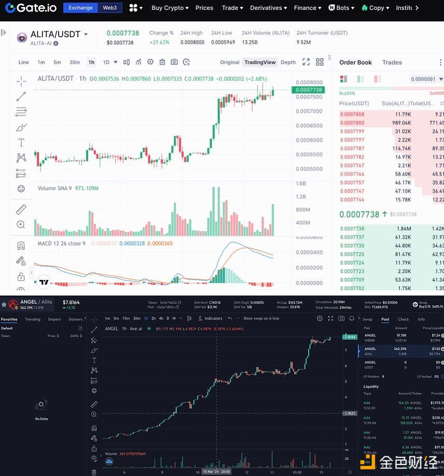444x476 pixels.
Task: Toggle drawings visibility eye in Ave.ai chart
Action: tap(94, 458)
